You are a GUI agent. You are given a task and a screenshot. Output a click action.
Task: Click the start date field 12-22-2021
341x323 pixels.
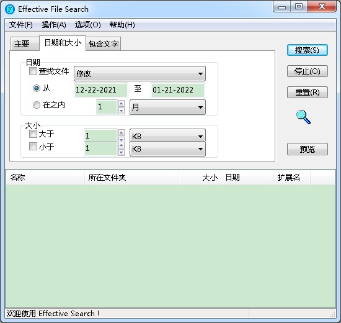[101, 90]
